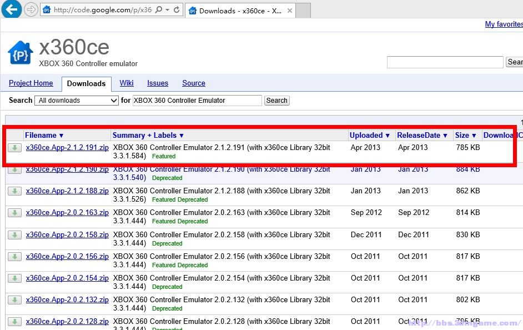Image resolution: width=523 pixels, height=330 pixels.
Task: Sort by the DownloadCount column header
Action: click(503, 135)
